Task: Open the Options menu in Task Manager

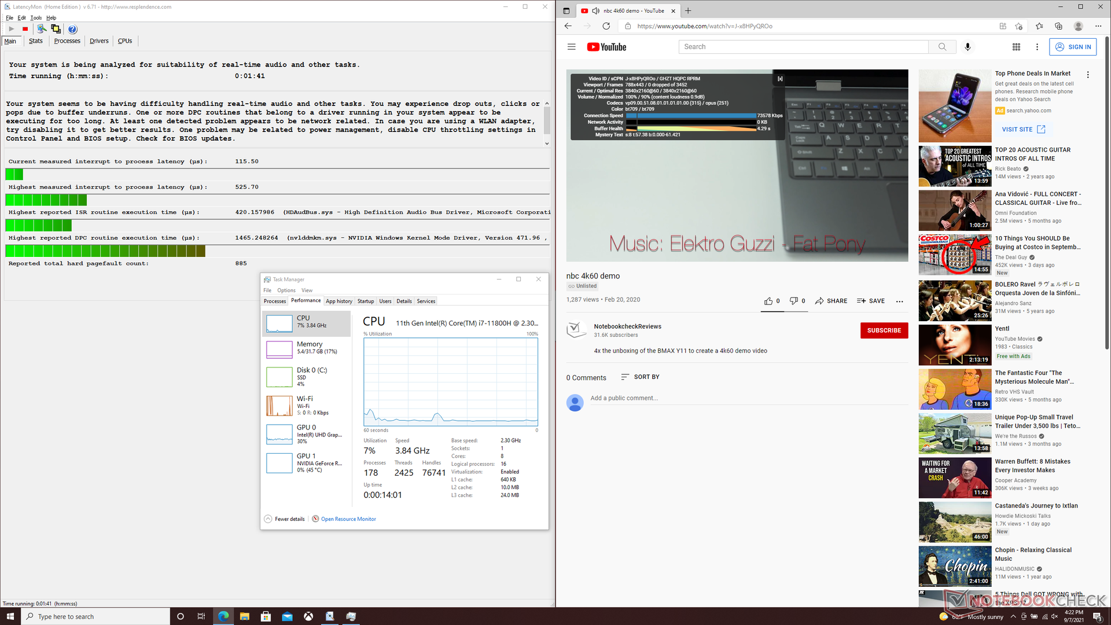Action: click(x=286, y=291)
